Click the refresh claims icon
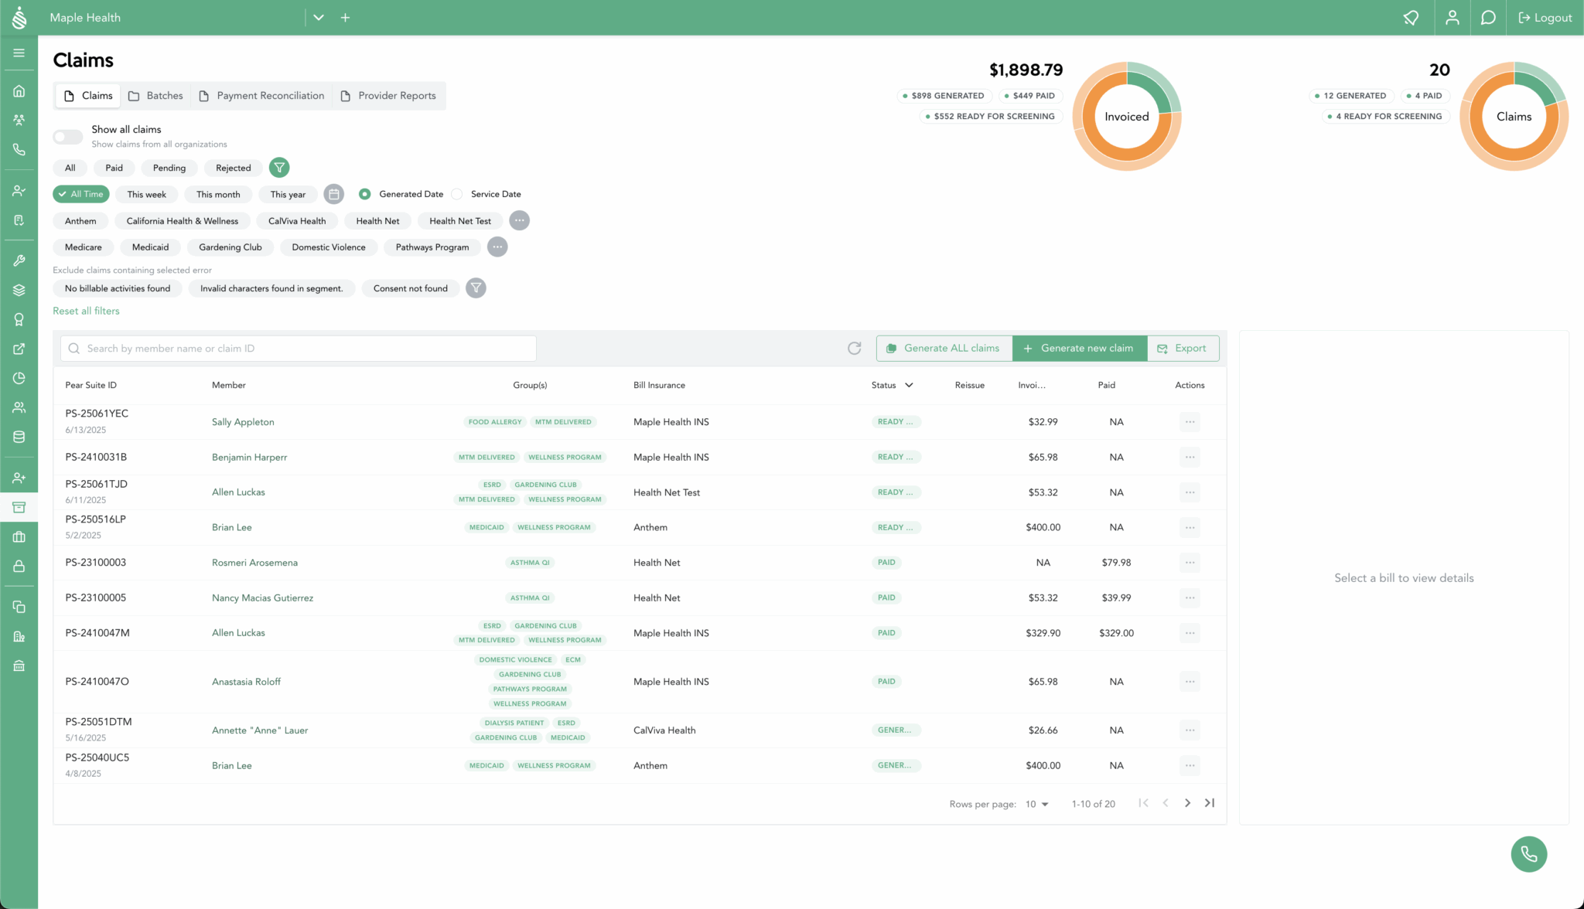The image size is (1584, 909). [x=854, y=349]
